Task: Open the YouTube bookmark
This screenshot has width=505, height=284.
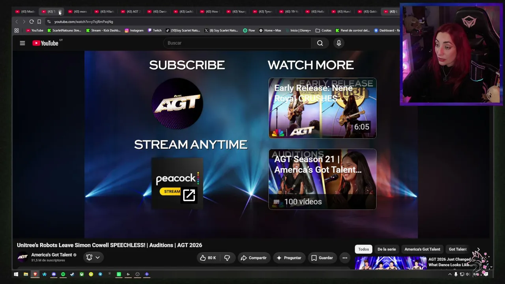Action: (35, 30)
